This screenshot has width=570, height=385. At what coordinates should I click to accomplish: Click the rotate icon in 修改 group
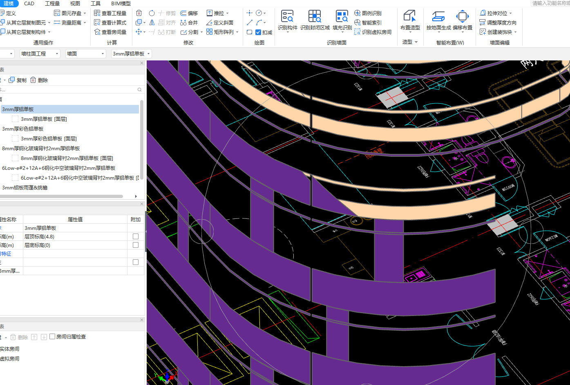point(152,13)
